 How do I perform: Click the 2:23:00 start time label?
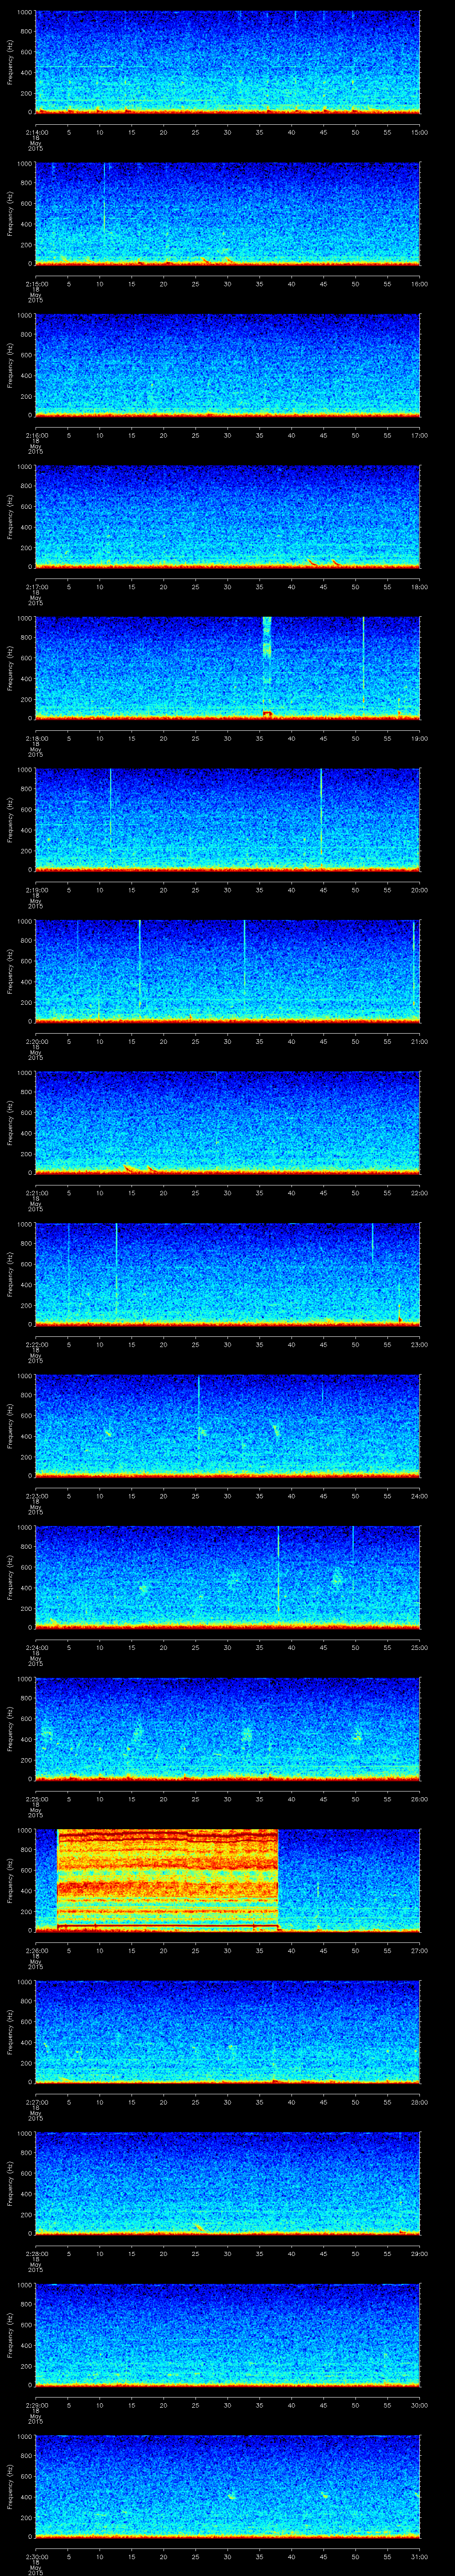pyautogui.click(x=36, y=1496)
